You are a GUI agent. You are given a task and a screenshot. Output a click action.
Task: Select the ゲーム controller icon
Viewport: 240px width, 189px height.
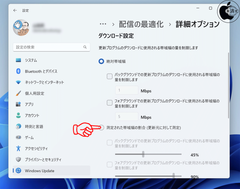(x=18, y=137)
